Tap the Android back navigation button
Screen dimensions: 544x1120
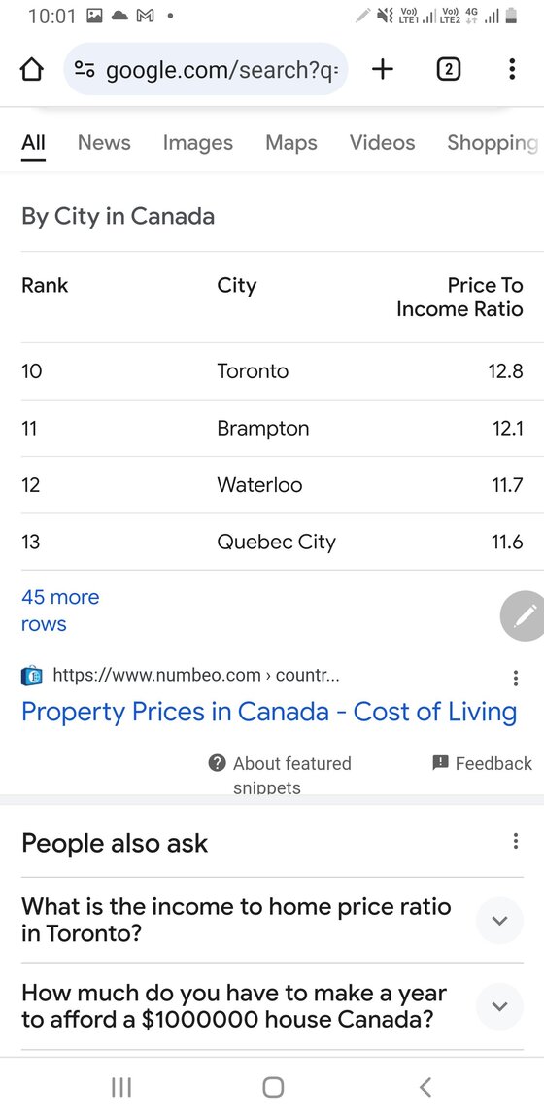[x=425, y=1087]
